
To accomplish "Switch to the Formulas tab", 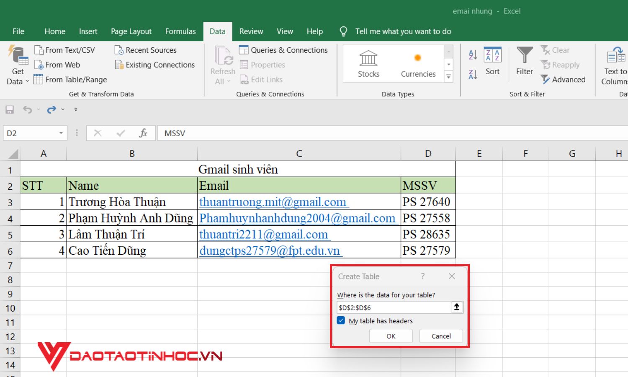I will (180, 31).
